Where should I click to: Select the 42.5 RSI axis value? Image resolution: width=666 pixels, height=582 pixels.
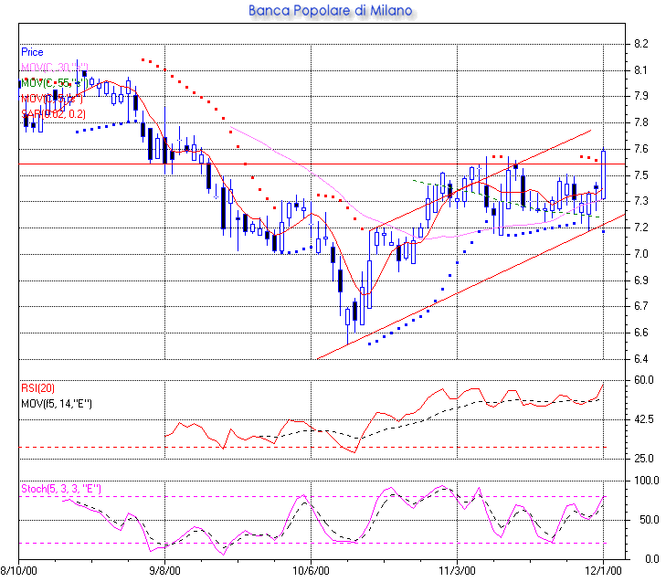[643, 419]
